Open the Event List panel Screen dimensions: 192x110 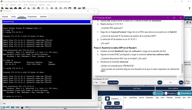158,93
